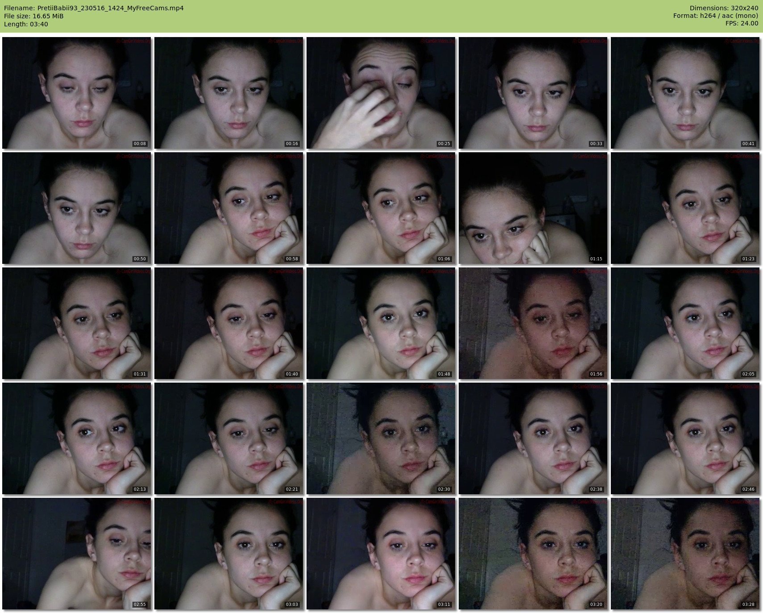763x613 pixels.
Task: Click the thumbnail timestamped 00:08
Action: [77, 93]
